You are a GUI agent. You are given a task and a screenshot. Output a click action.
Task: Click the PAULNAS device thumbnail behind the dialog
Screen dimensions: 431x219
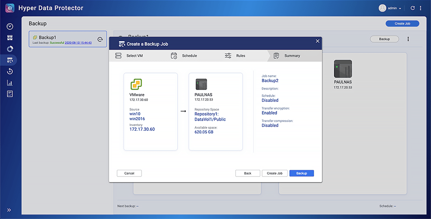pyautogui.click(x=343, y=69)
